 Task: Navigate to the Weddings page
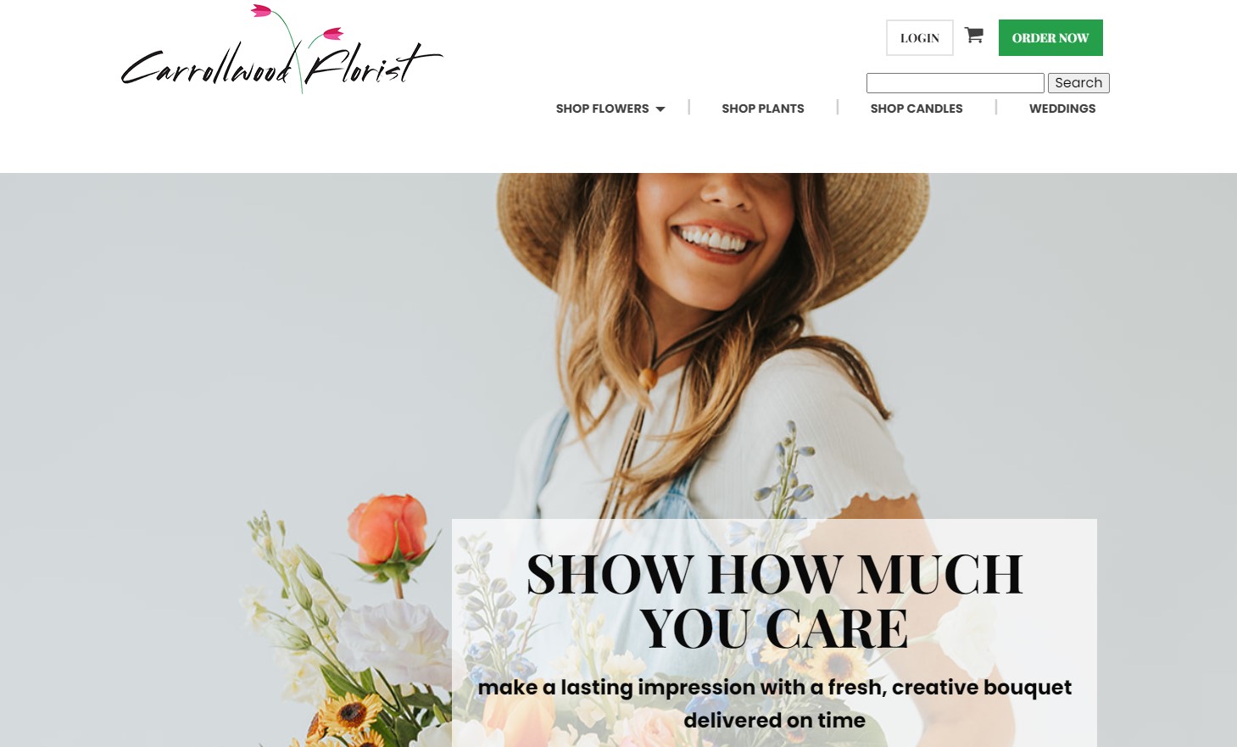[1062, 109]
